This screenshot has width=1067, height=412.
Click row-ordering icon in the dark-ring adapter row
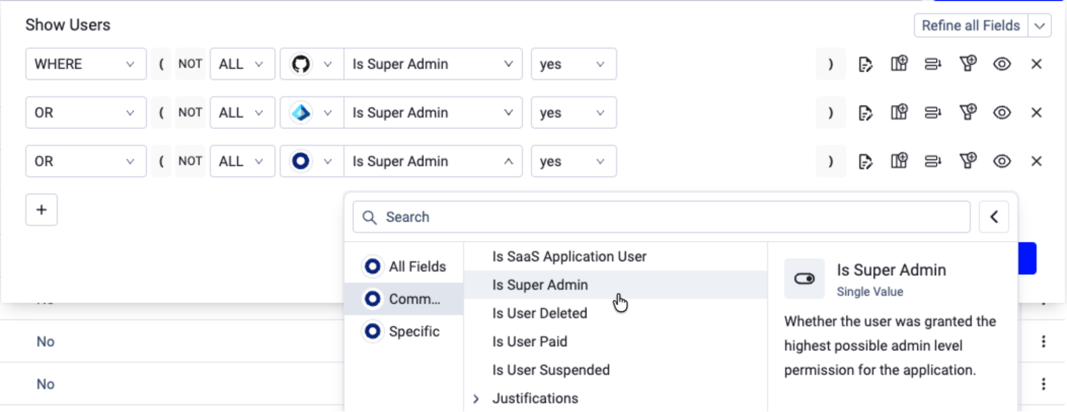933,161
